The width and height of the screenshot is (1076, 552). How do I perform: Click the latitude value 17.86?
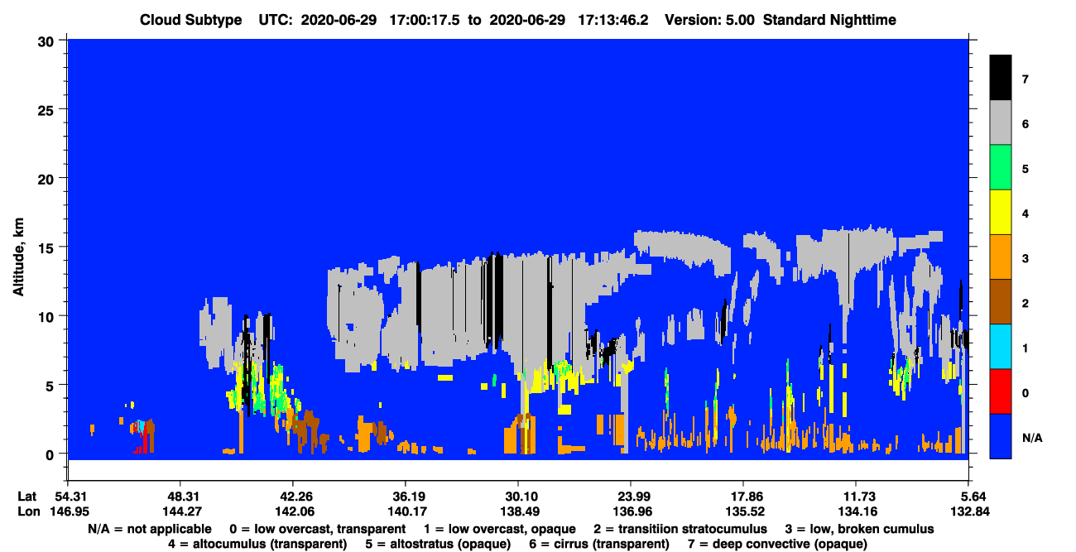click(743, 497)
